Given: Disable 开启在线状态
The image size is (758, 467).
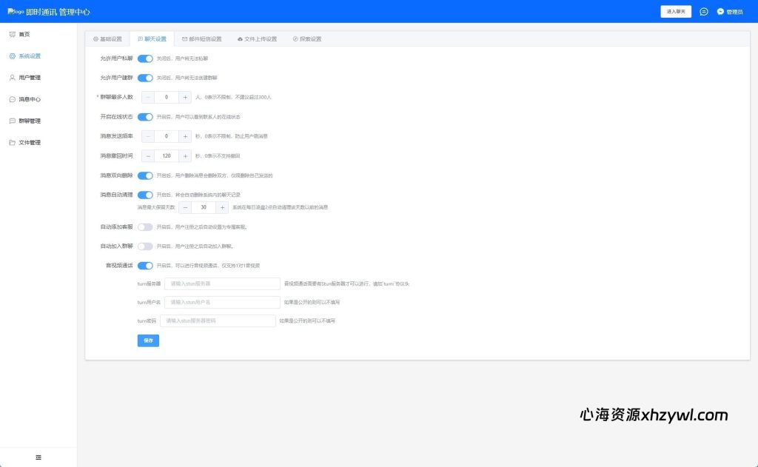Looking at the screenshot, I should click(145, 116).
